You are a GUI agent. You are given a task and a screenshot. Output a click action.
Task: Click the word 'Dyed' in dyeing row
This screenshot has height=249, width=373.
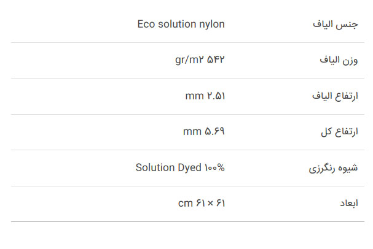[x=190, y=168]
